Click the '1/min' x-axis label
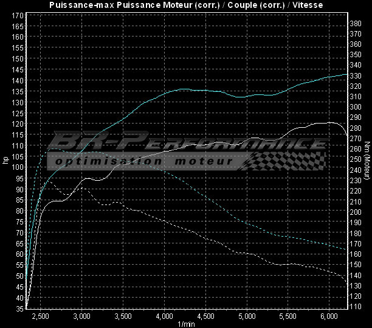This screenshot has width=372, height=328. pos(186,324)
